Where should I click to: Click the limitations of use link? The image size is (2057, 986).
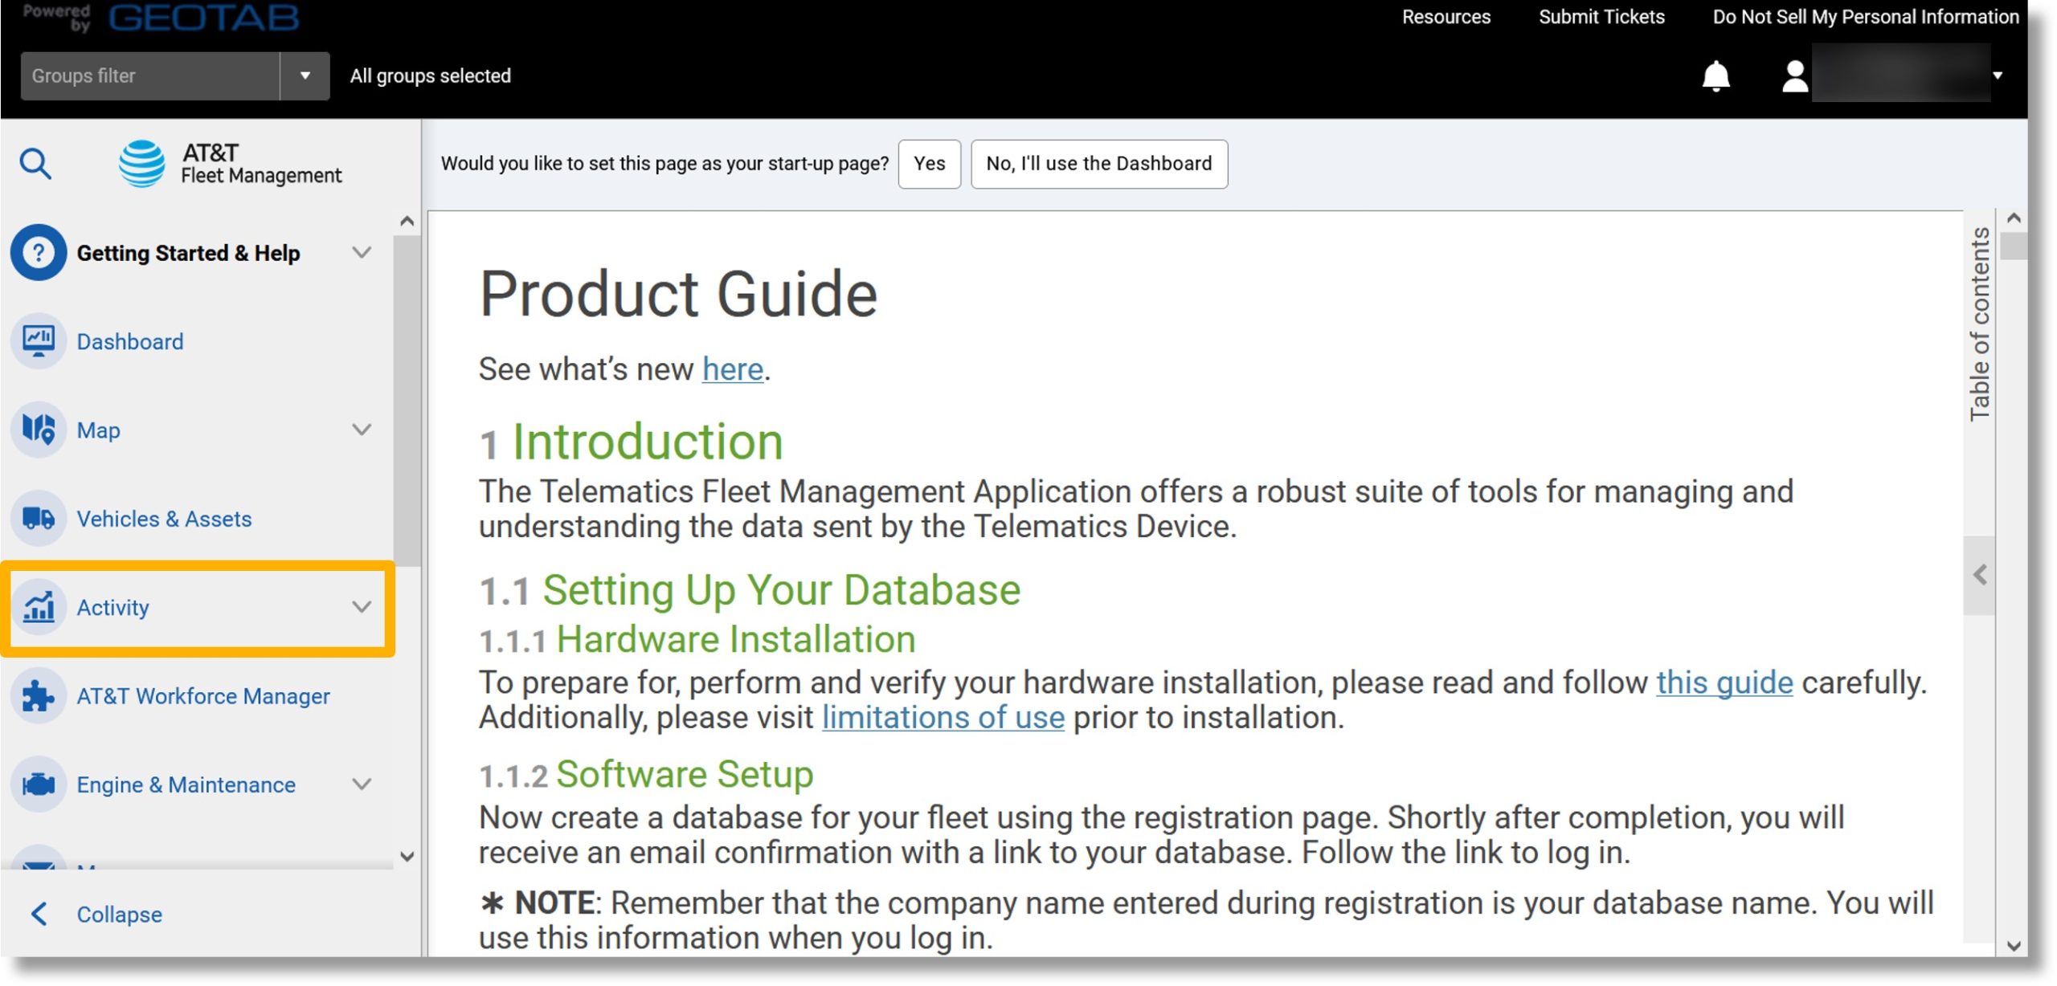(x=942, y=719)
